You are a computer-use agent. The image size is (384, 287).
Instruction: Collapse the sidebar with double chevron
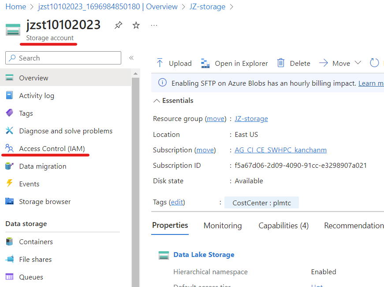click(131, 58)
